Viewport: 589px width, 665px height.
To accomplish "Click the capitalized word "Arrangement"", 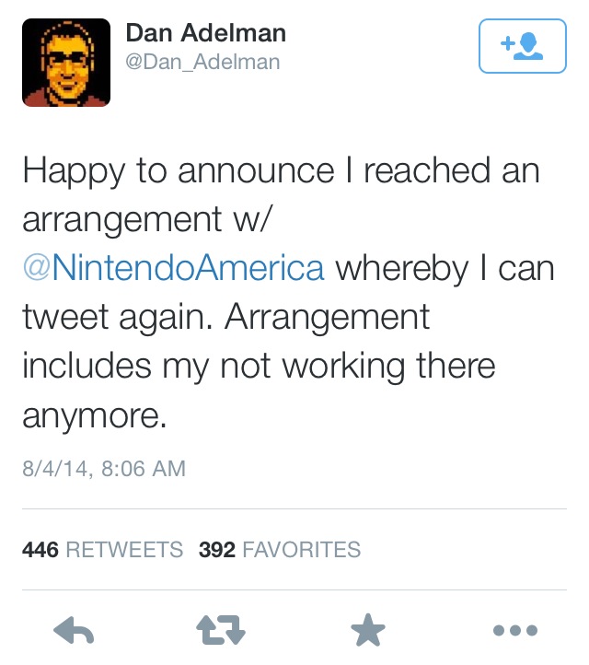I will coord(328,316).
